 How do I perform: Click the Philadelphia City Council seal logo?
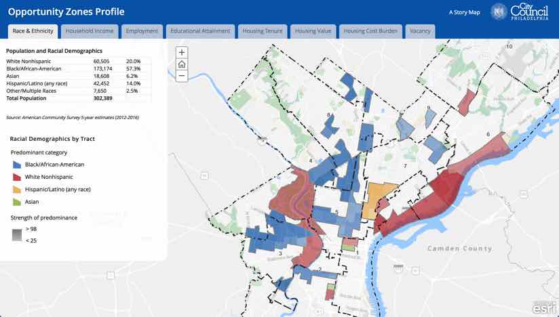pyautogui.click(x=499, y=12)
